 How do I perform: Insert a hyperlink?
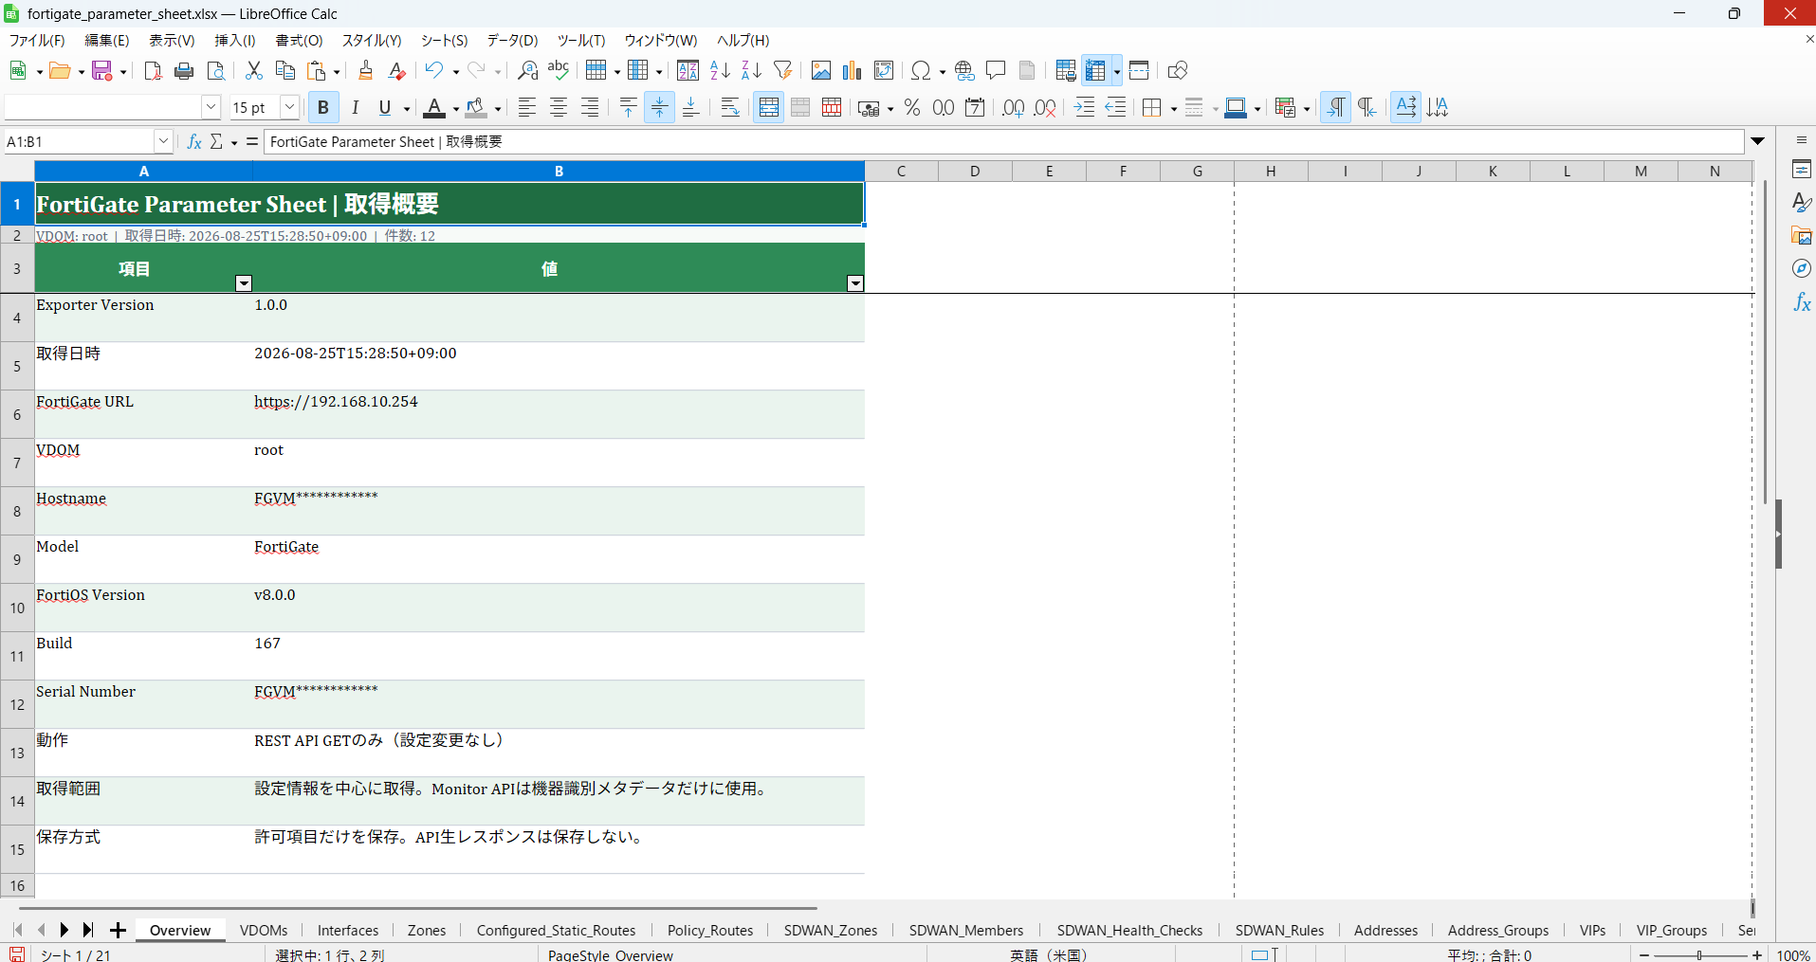pyautogui.click(x=964, y=71)
